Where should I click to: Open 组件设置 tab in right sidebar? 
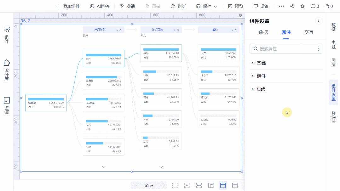click(x=333, y=93)
